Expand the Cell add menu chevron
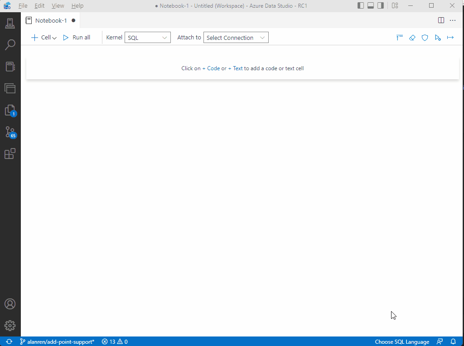 click(54, 38)
